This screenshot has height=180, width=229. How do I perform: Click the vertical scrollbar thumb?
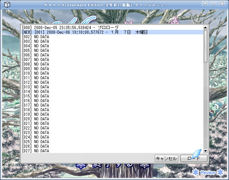205,46
